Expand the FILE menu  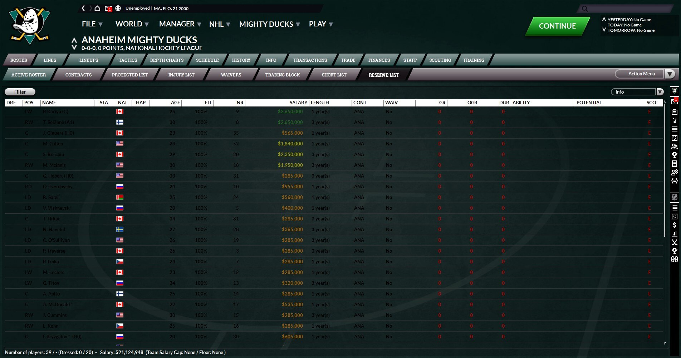(x=92, y=24)
